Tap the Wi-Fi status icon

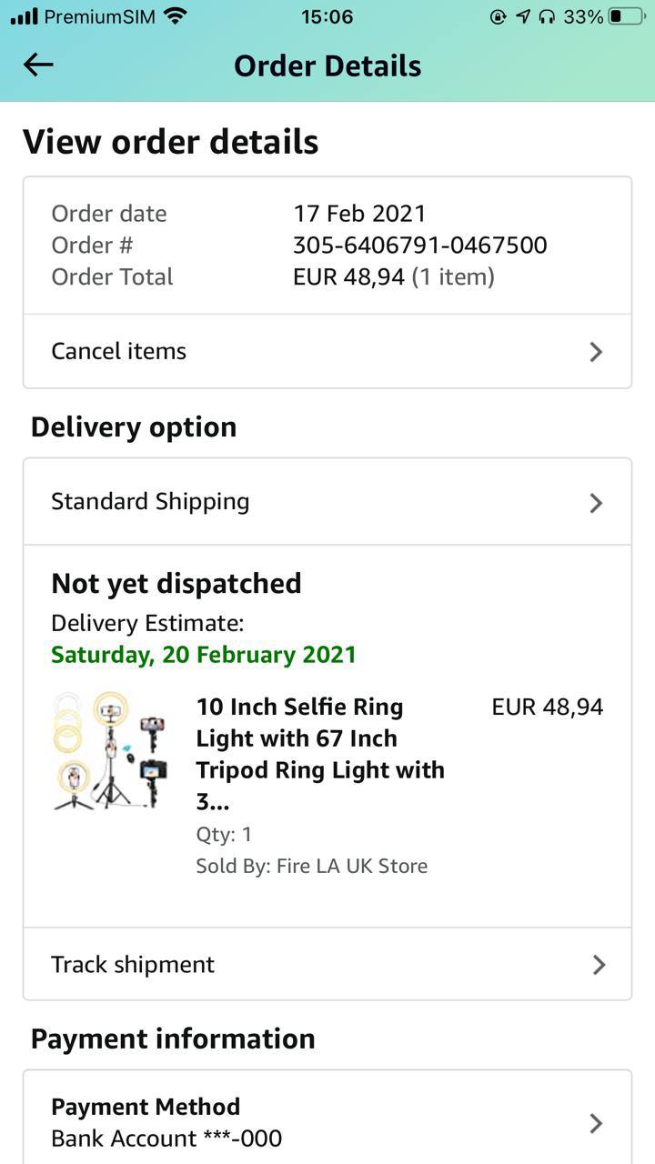(x=176, y=15)
